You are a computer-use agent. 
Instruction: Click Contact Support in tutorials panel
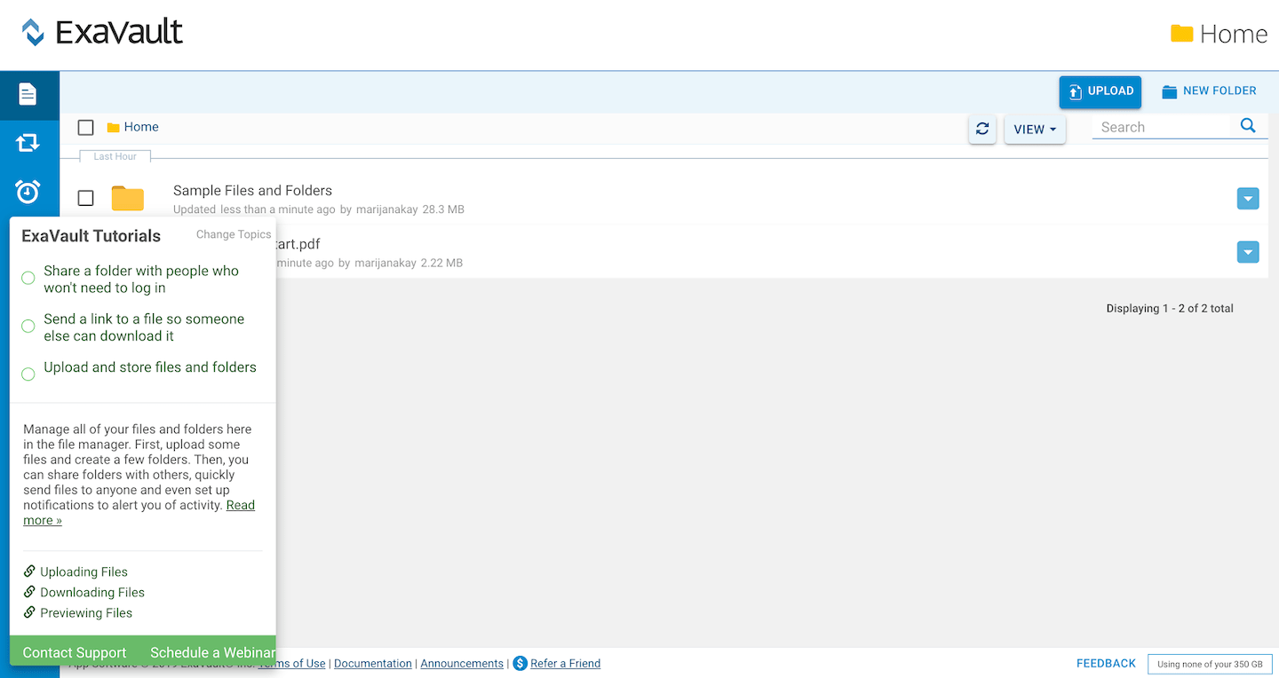(x=75, y=652)
